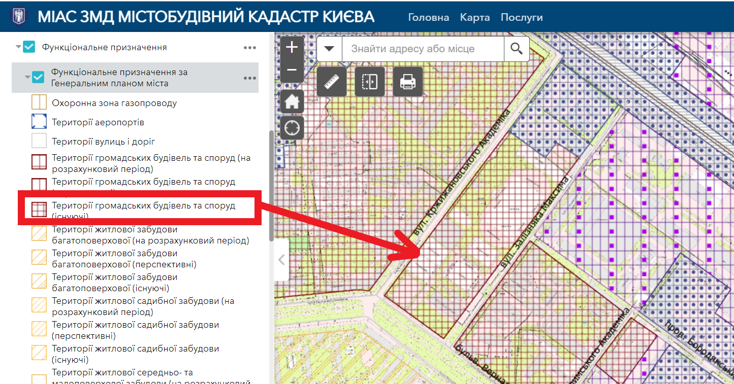Toggle Функціональне призначення layer checkbox

click(29, 47)
